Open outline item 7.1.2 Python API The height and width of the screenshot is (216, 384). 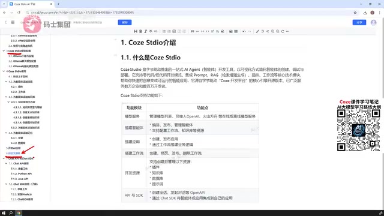point(22,173)
